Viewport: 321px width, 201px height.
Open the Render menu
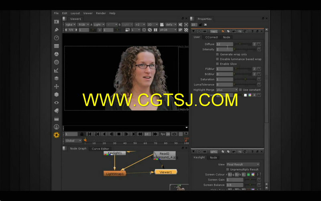click(x=101, y=13)
